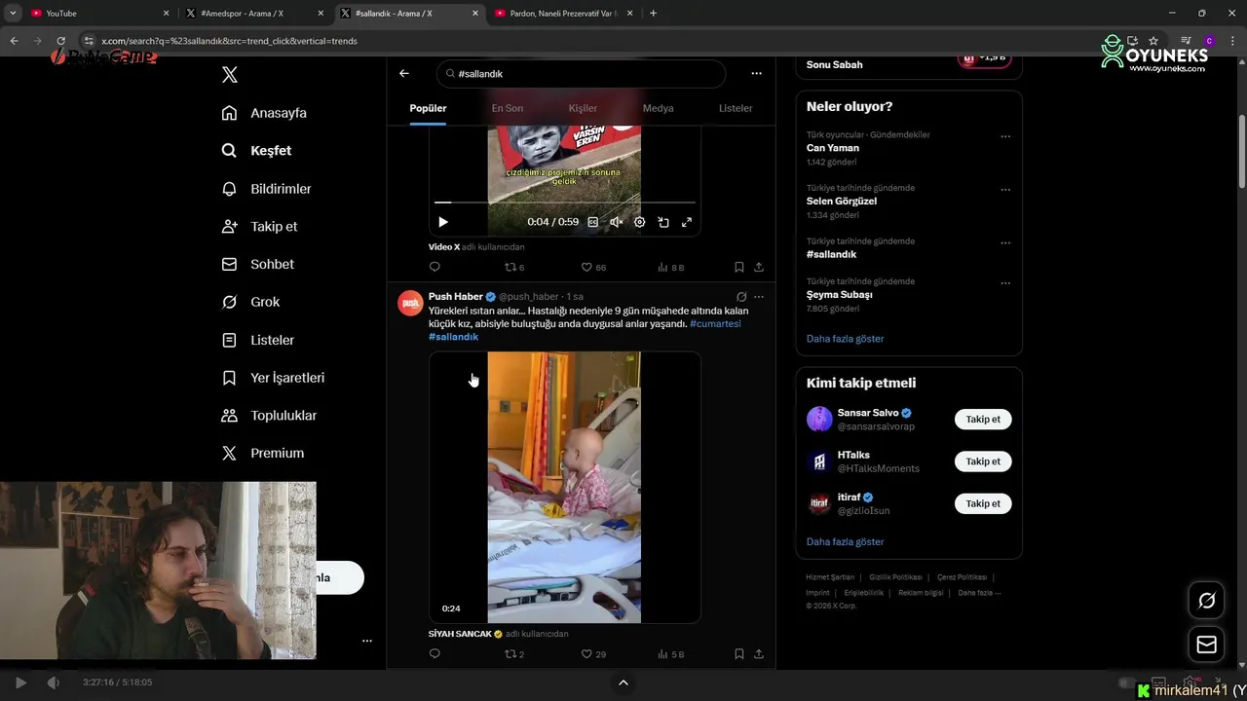Show more trends under Neler oluyor
This screenshot has width=1247, height=701.
(x=845, y=339)
